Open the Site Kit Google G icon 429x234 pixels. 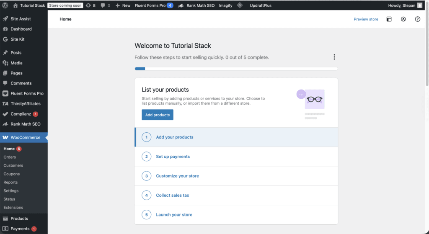(x=5, y=39)
